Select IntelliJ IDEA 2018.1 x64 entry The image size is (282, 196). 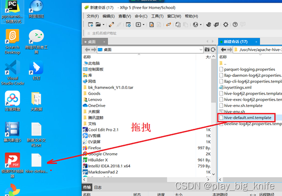pos(107,166)
